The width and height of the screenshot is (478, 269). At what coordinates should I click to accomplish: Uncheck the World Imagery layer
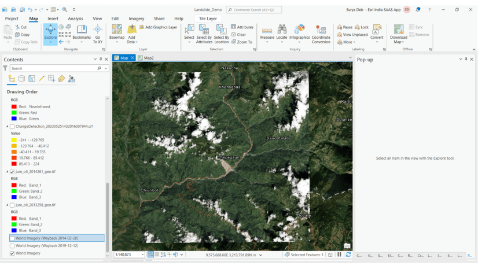pos(12,253)
